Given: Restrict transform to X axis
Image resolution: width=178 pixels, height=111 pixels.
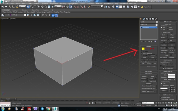Looking at the screenshot, I should click(x=43, y=15).
